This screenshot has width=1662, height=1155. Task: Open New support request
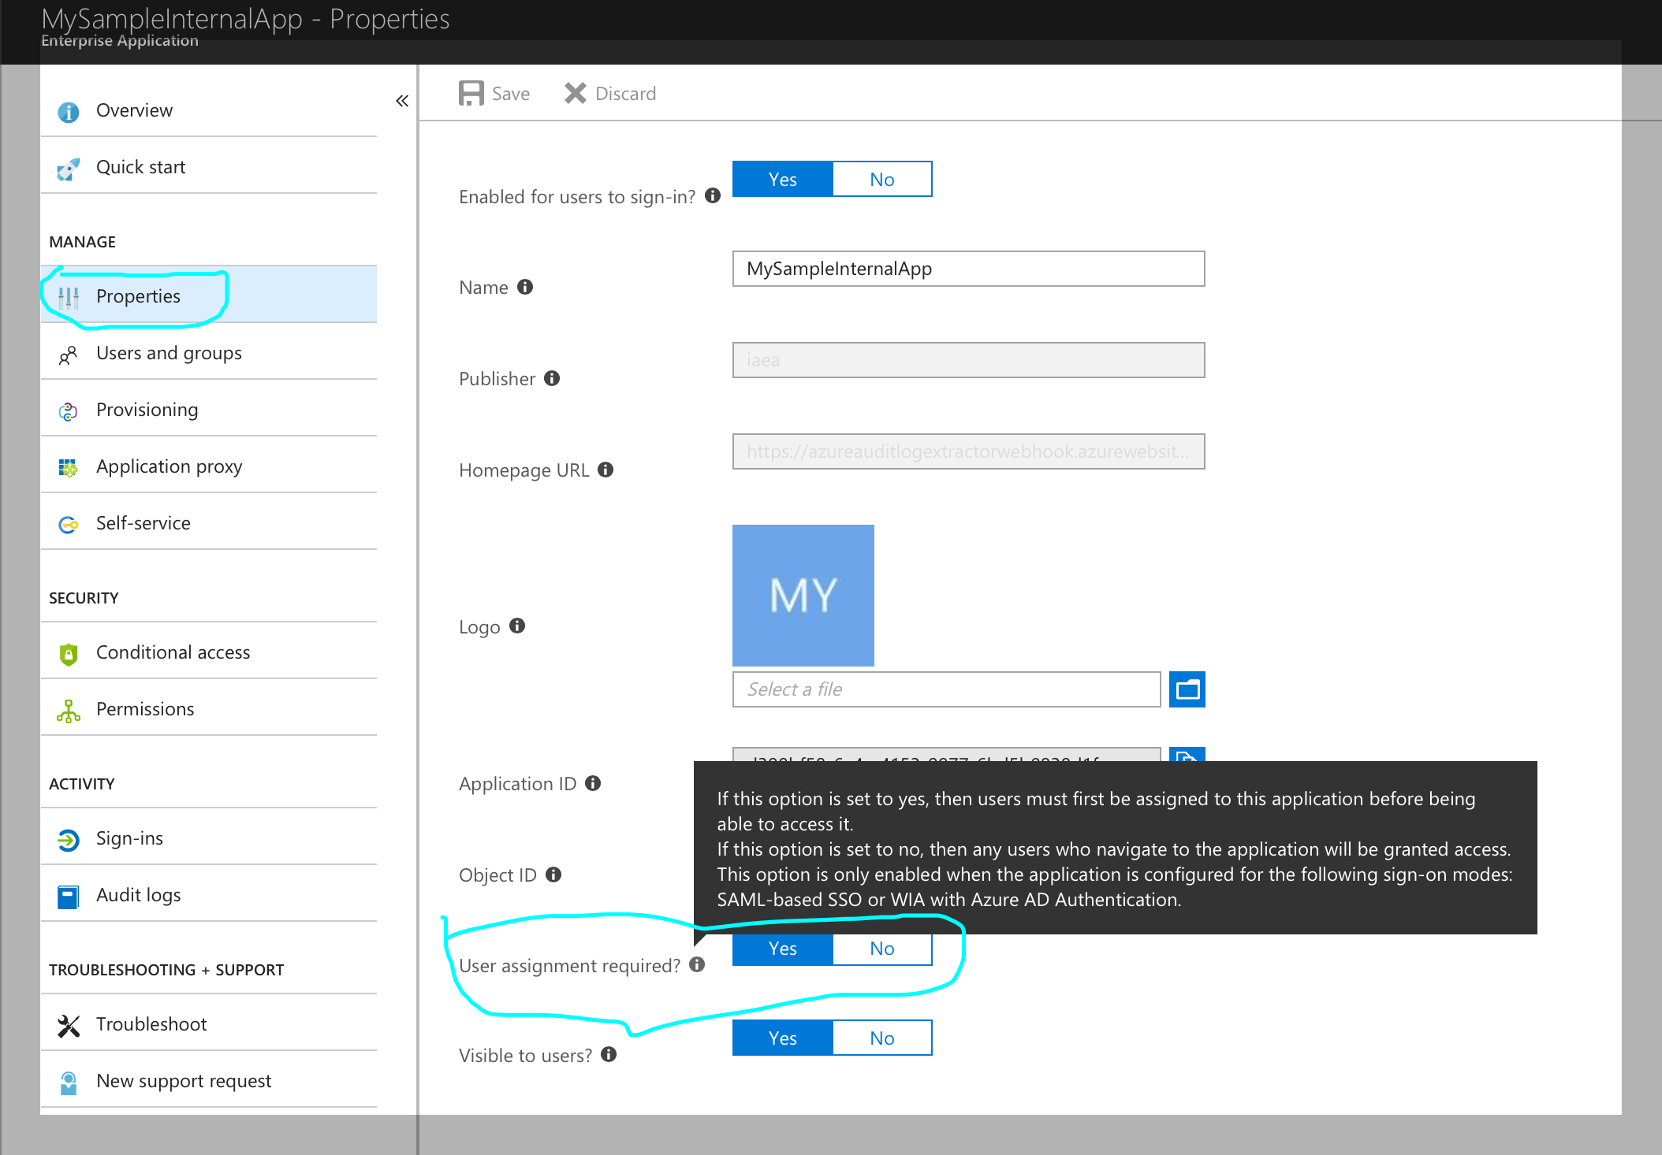[183, 1081]
